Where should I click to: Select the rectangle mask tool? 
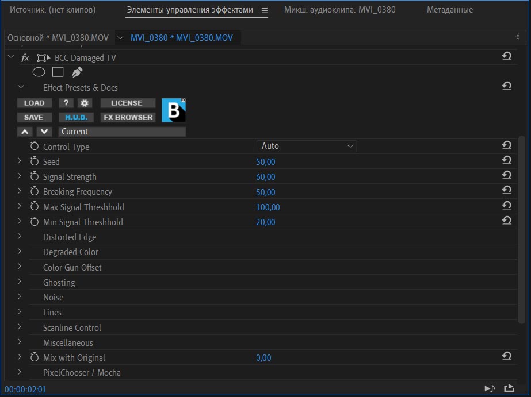[58, 72]
